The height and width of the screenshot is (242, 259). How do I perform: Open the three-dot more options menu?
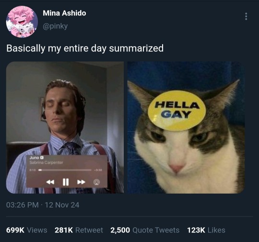(246, 16)
